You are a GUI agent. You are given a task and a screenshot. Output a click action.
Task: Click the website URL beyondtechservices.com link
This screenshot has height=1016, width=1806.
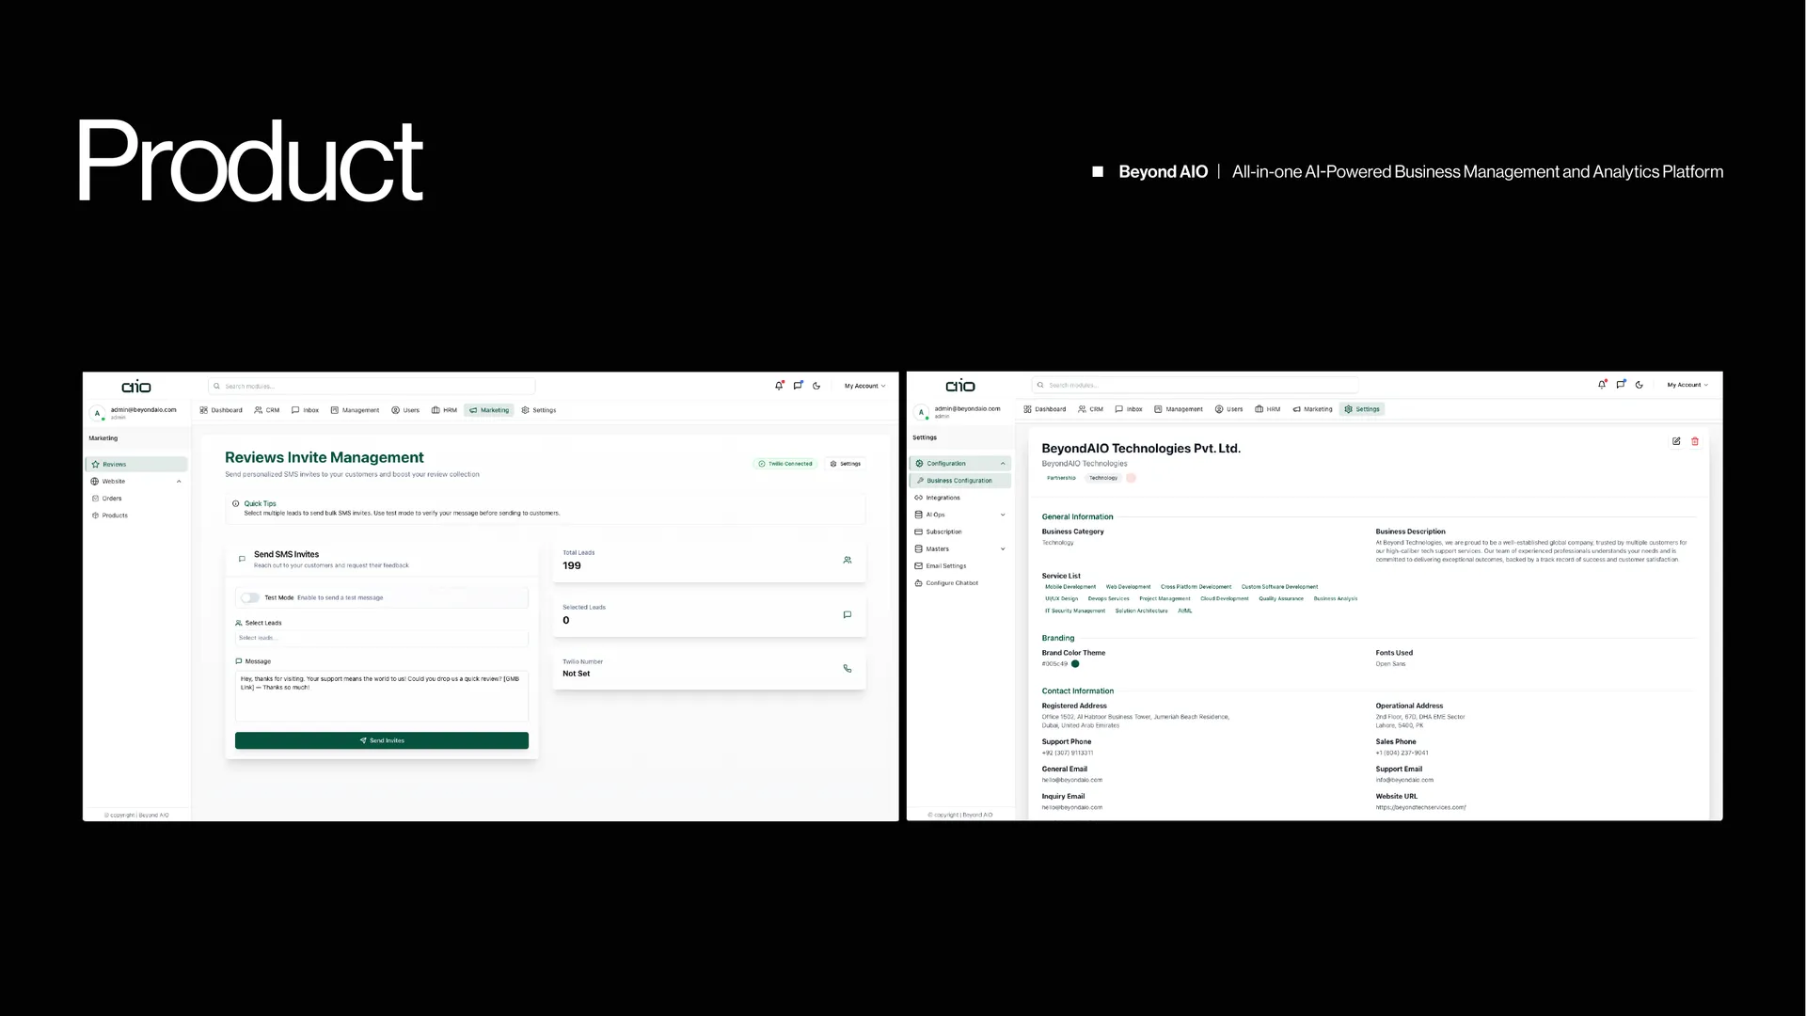[1420, 807]
